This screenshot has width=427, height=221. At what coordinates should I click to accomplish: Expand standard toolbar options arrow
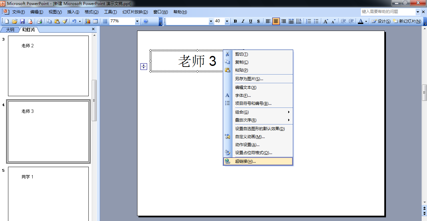pyautogui.click(x=161, y=21)
